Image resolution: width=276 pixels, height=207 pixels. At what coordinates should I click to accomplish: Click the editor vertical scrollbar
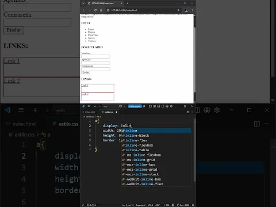[194, 149]
